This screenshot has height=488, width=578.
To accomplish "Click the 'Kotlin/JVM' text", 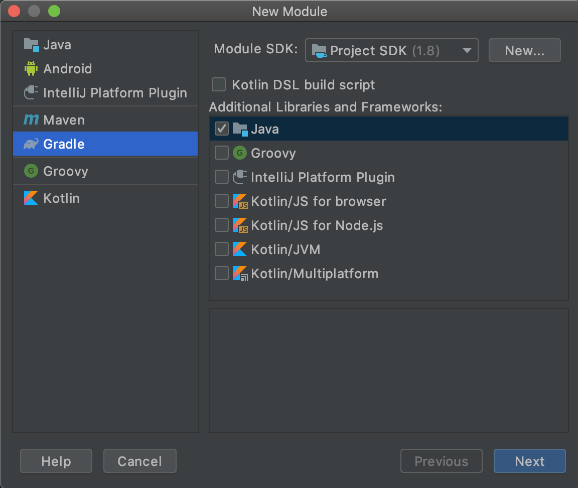I will coord(285,250).
